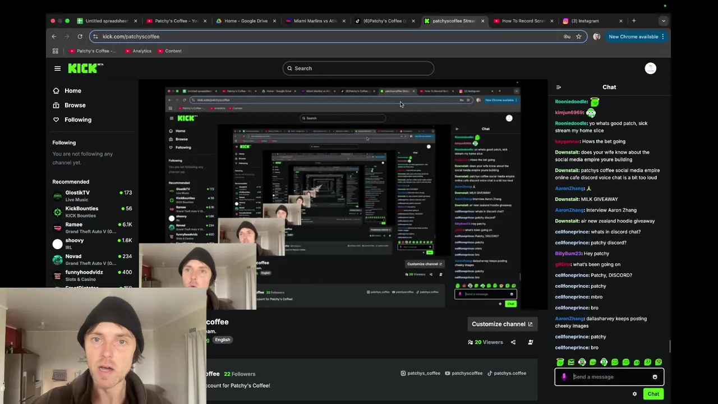718x404 pixels.
Task: Open the Chrome three-dot menu
Action: 662,36
